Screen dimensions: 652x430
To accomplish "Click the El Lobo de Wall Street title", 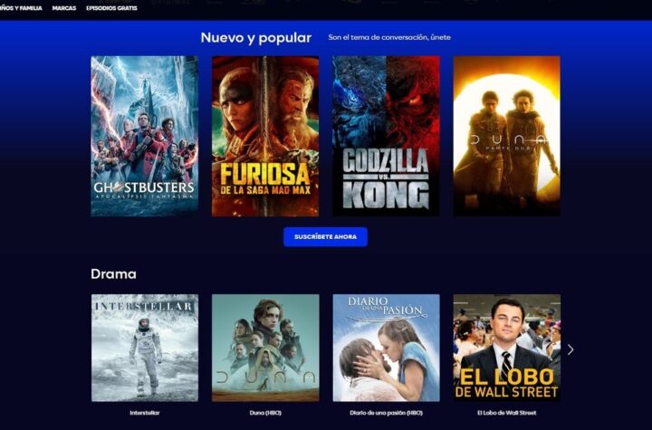I will 506,413.
